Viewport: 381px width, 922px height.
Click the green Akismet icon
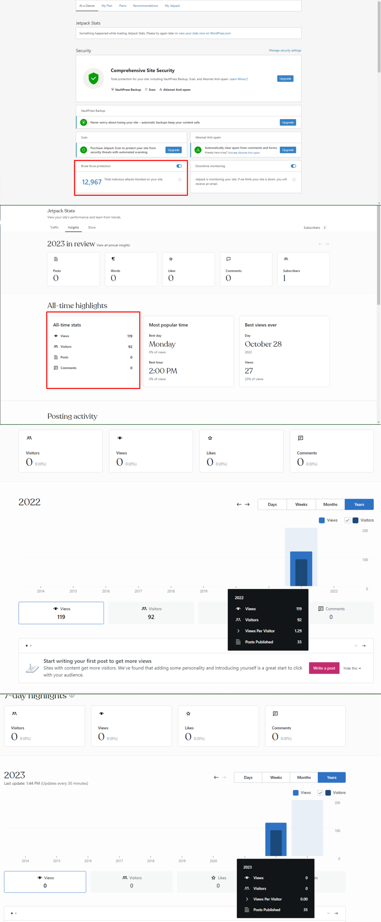[x=198, y=150]
